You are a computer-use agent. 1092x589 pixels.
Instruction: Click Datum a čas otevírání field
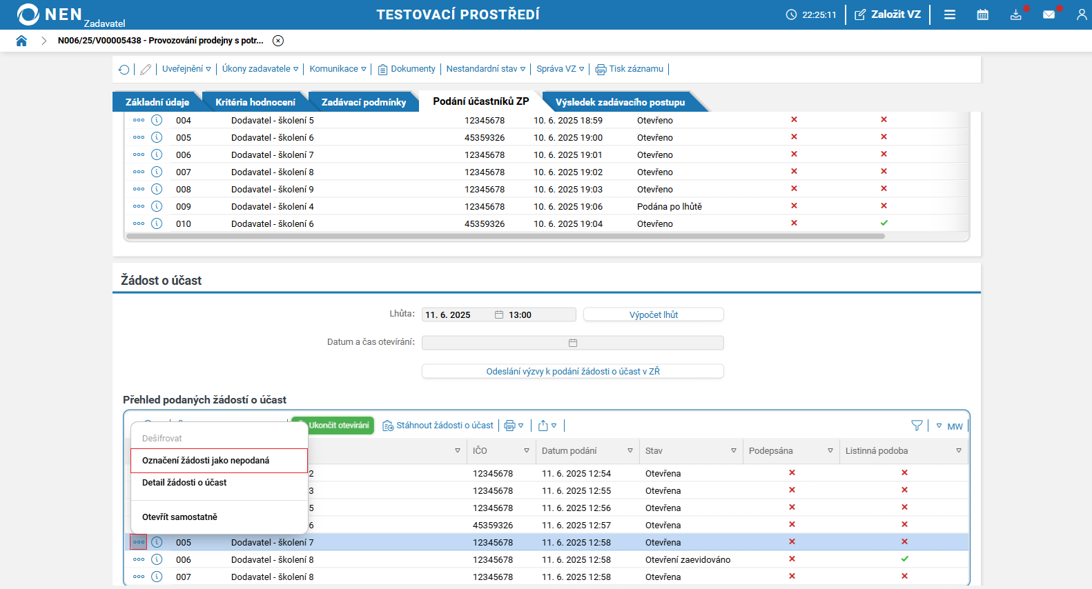click(x=573, y=343)
